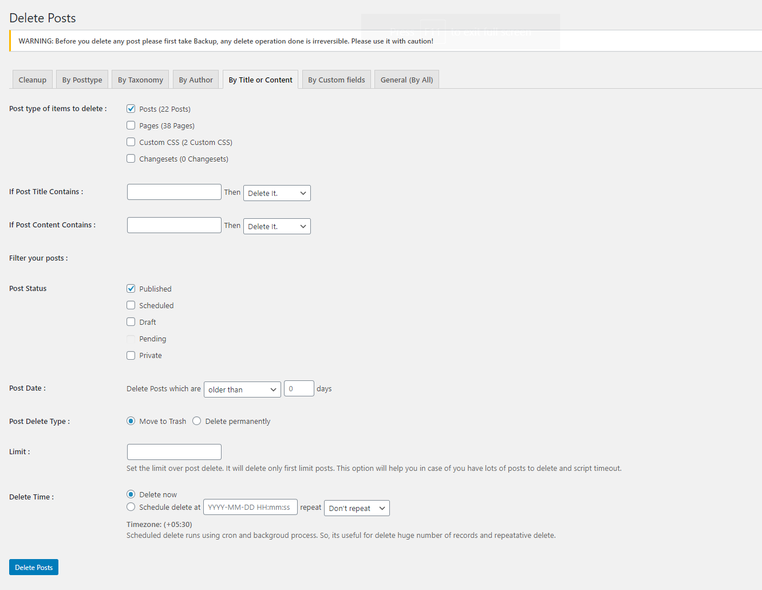Viewport: 762px width, 590px height.
Task: Open the By Author tab
Action: click(196, 79)
